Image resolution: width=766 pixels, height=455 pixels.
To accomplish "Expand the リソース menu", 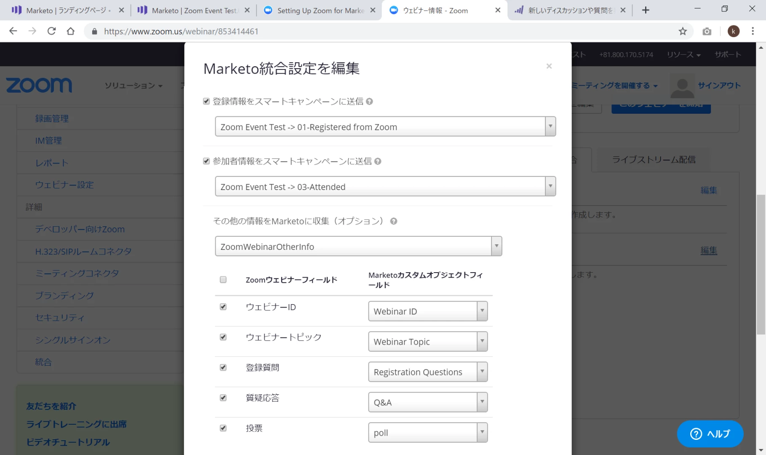I will click(683, 54).
